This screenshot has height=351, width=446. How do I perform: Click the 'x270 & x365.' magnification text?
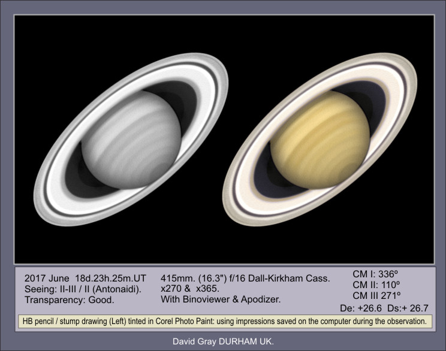pyautogui.click(x=189, y=289)
